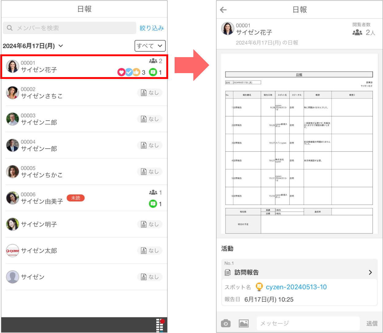Click the thumbs-up reaction icon
Screen dimensions: 383x333
[x=136, y=72]
